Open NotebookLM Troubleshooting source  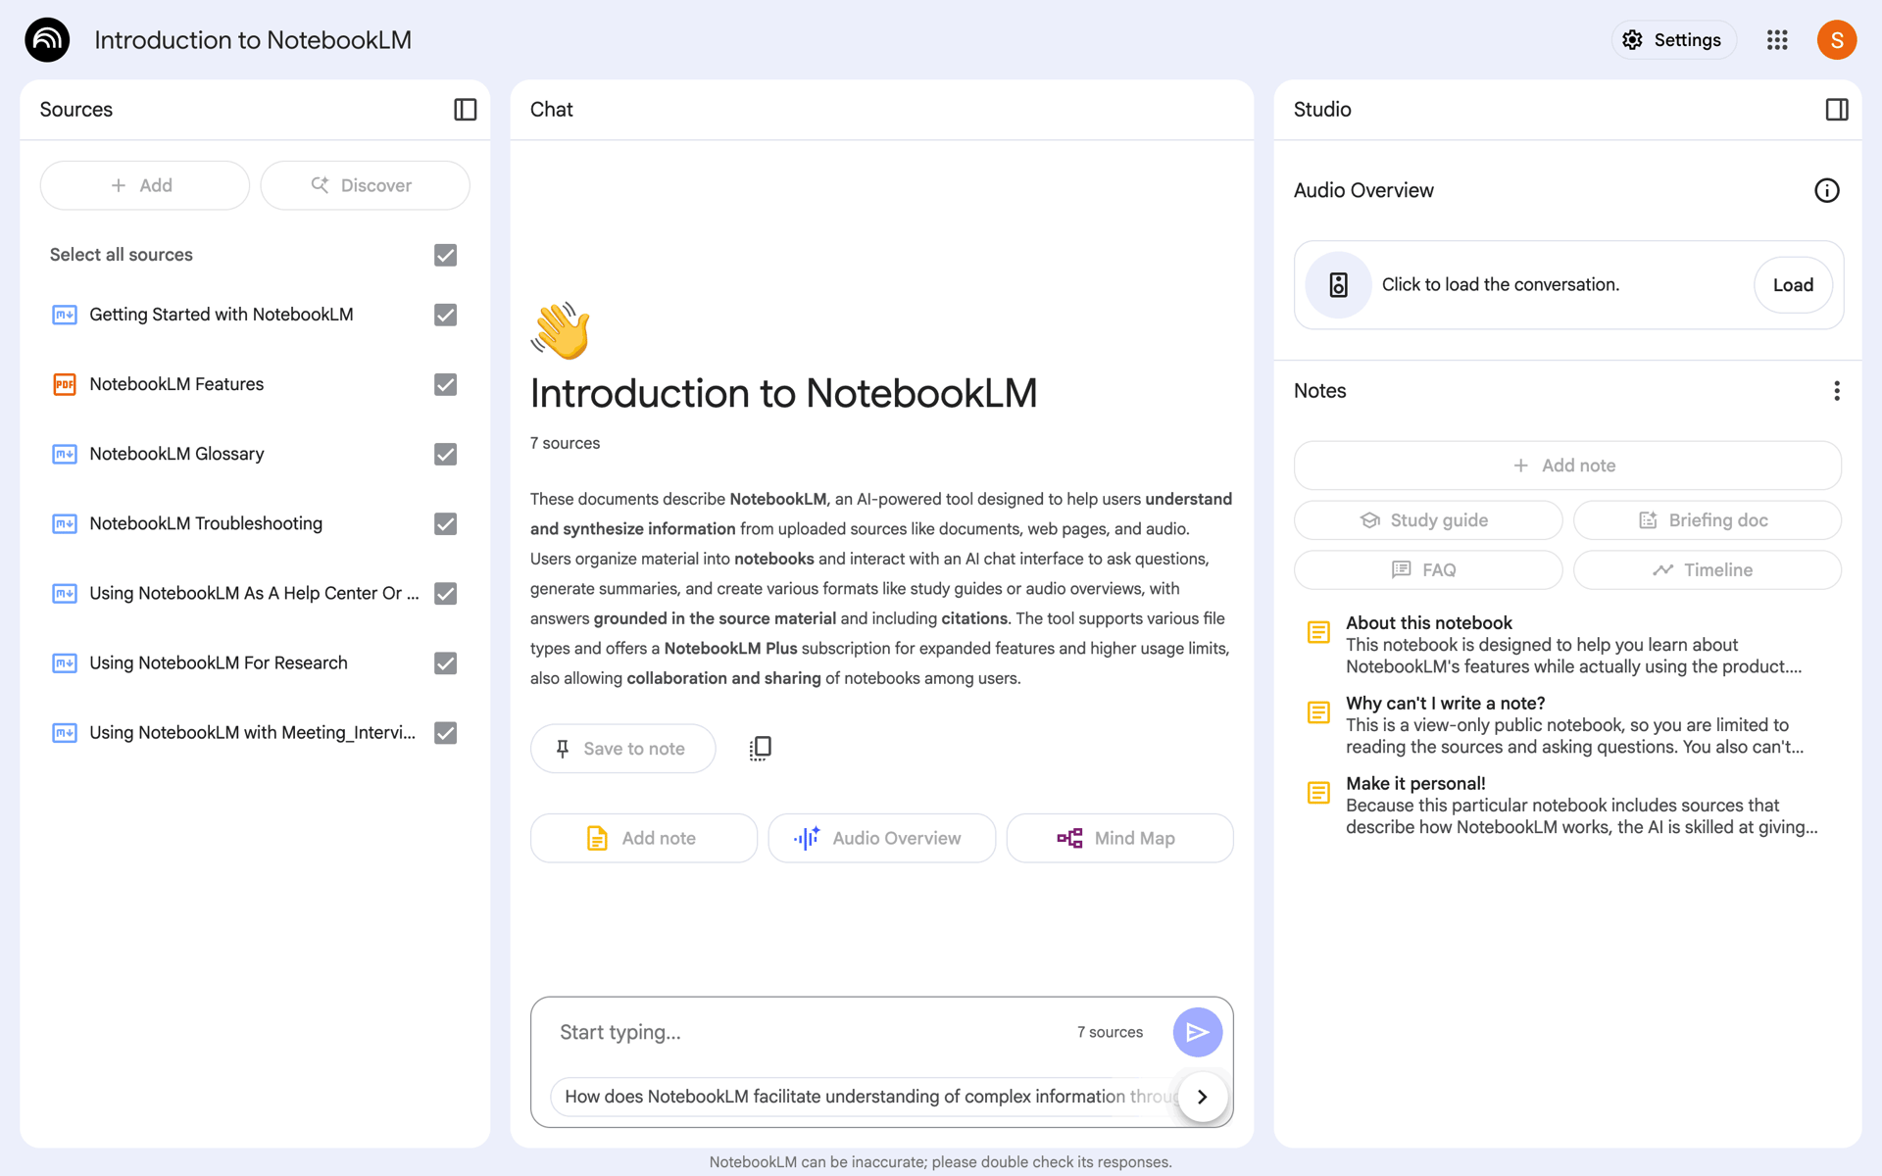click(x=206, y=523)
